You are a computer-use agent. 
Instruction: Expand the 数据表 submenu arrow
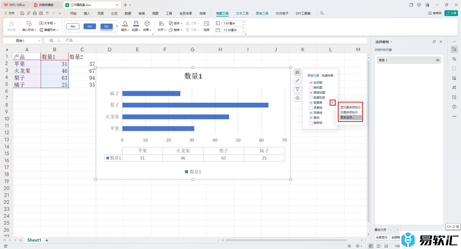[x=332, y=103]
